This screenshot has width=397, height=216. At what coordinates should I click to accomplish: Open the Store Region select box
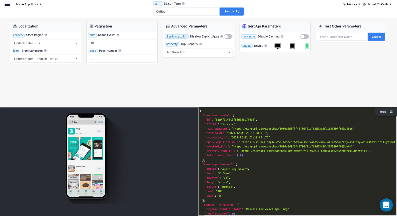tap(45, 43)
